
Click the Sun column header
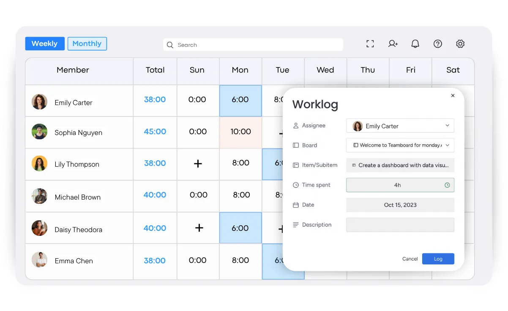pyautogui.click(x=198, y=71)
